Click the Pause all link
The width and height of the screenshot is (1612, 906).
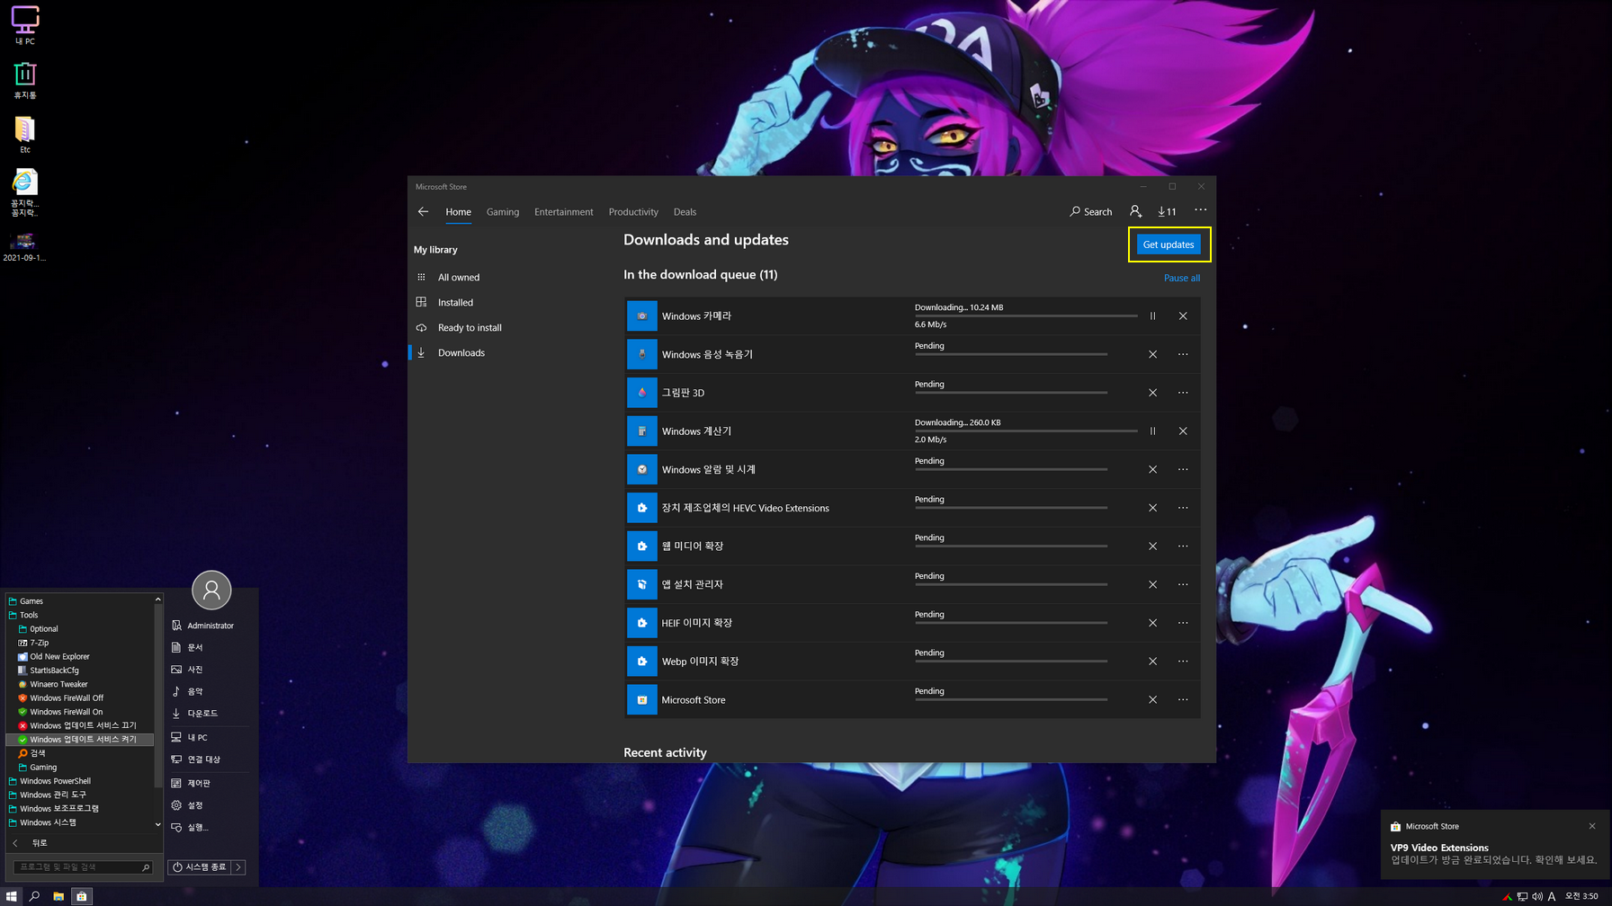pyautogui.click(x=1181, y=278)
